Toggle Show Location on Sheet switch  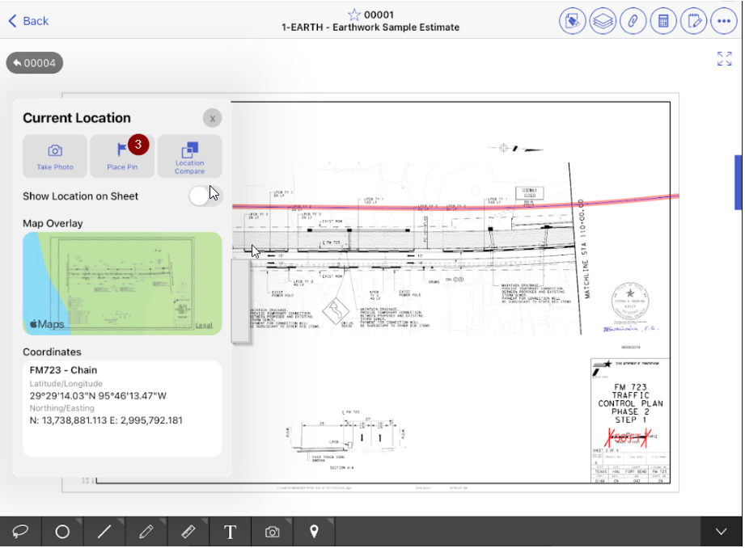pos(205,196)
